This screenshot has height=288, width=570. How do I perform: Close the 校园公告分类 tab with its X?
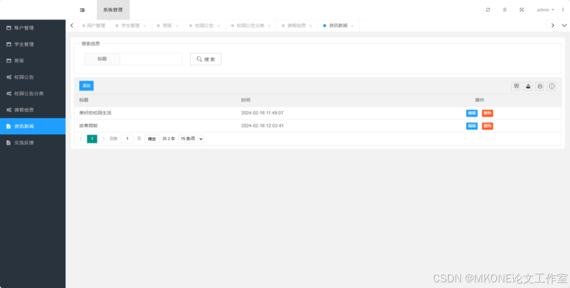point(269,26)
